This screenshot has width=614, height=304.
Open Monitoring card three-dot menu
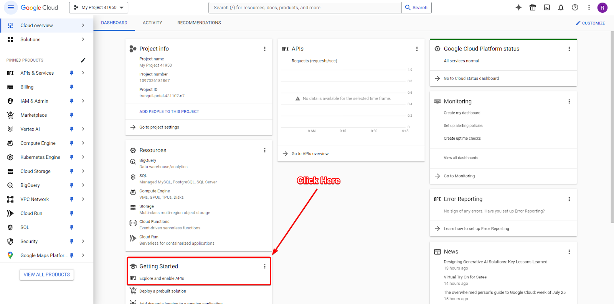569,101
